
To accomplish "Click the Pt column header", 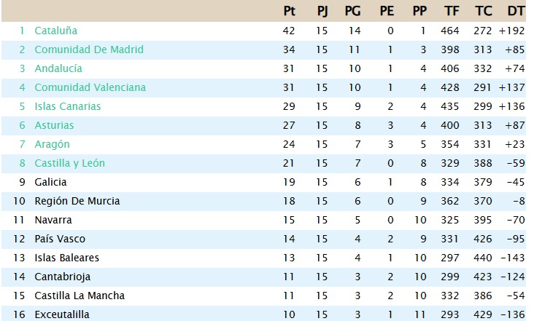I will [x=290, y=11].
